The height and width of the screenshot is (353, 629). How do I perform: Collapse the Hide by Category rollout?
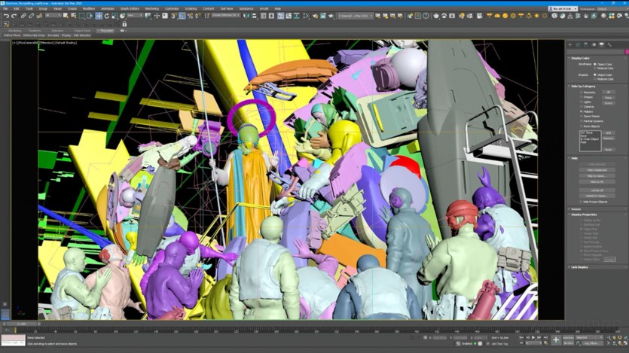click(x=583, y=86)
